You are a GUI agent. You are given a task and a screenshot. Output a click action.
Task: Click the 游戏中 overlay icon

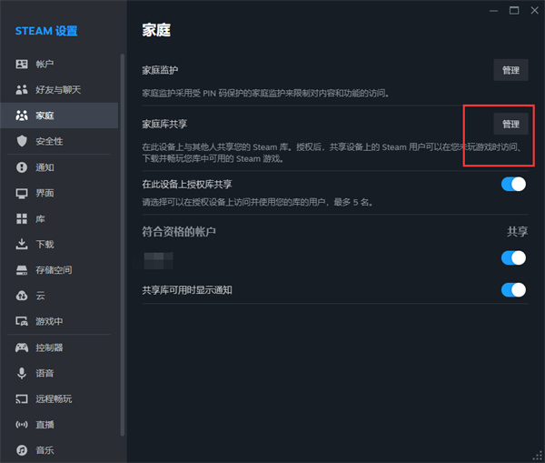point(22,321)
